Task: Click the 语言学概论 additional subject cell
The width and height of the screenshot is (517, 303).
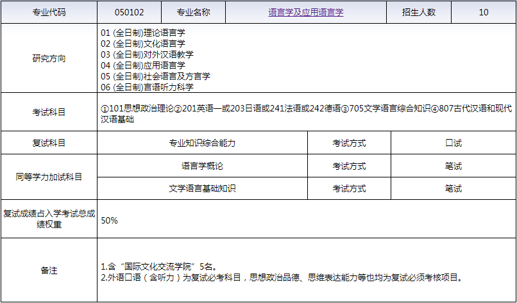Action: point(202,166)
